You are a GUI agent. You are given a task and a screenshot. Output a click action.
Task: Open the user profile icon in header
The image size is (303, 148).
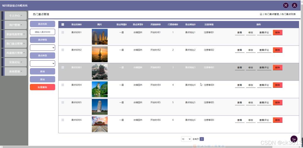pyautogui.click(x=294, y=5)
